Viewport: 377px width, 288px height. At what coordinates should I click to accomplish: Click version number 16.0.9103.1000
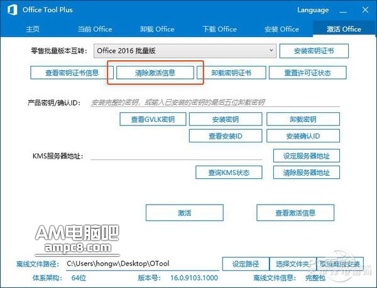[x=194, y=278]
